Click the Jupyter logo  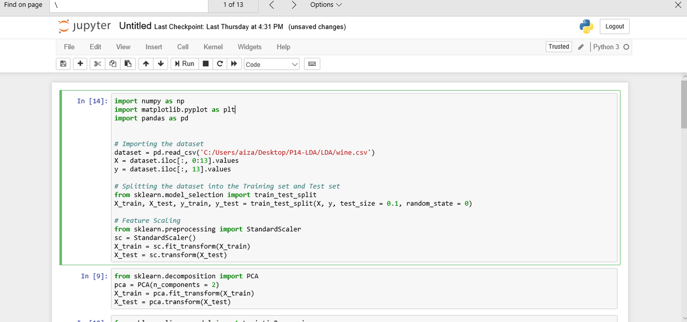(x=84, y=26)
